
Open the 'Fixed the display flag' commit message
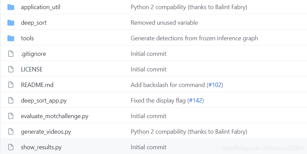158,101
